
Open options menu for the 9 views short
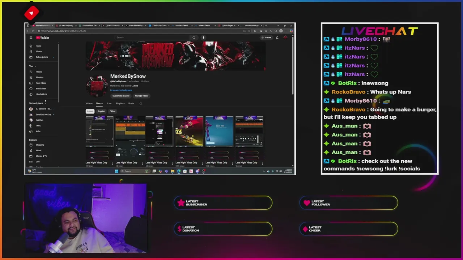click(263, 163)
